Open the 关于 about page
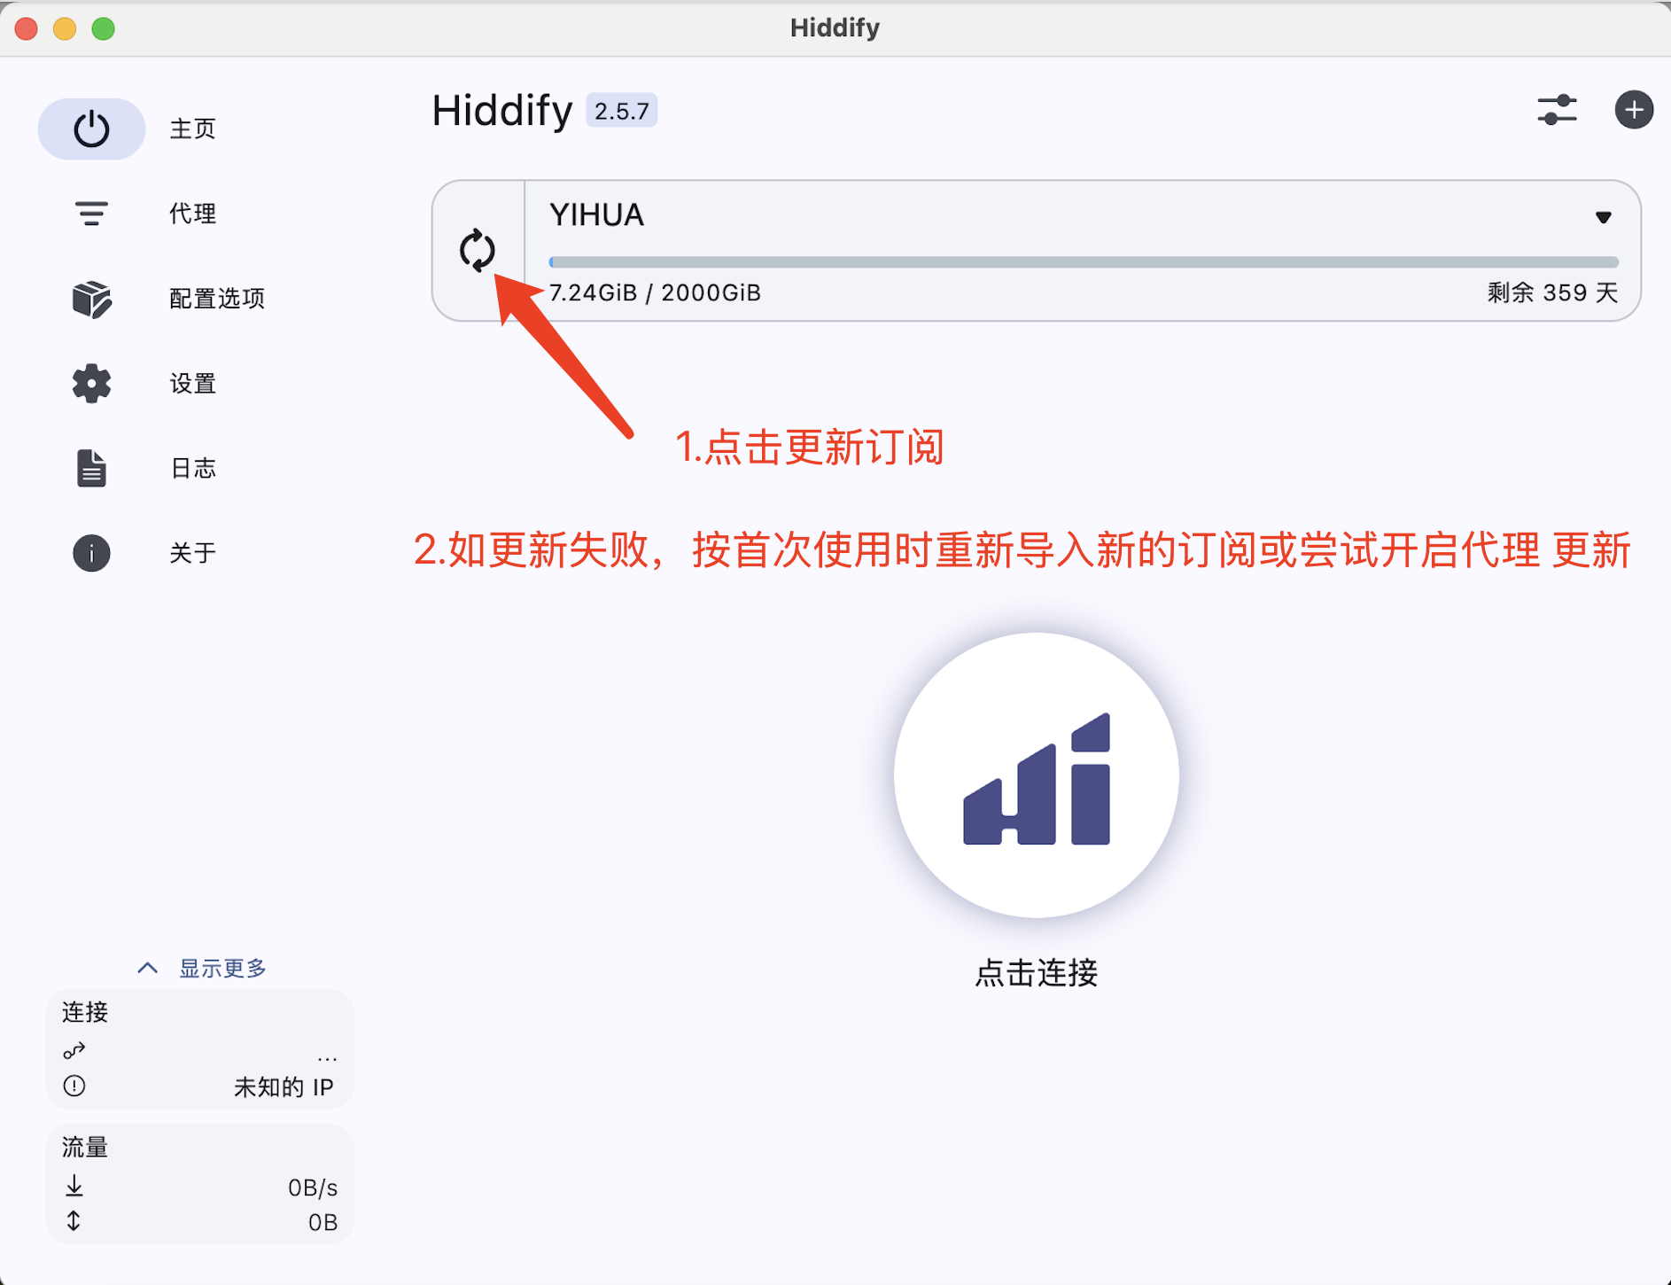The height and width of the screenshot is (1285, 1671). (193, 553)
